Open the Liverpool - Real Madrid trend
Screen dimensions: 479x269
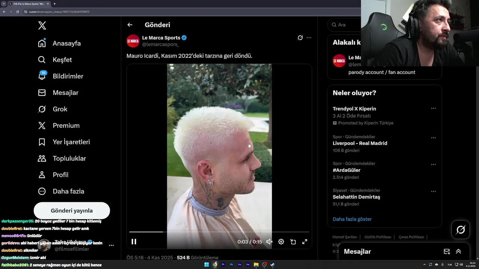pyautogui.click(x=360, y=143)
